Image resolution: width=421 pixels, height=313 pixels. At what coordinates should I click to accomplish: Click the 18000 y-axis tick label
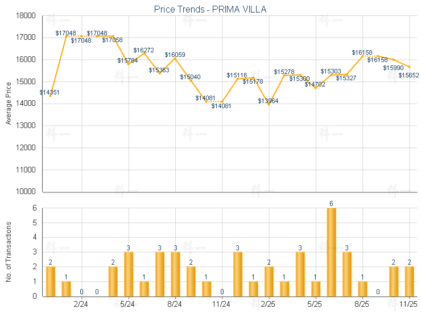pos(27,16)
